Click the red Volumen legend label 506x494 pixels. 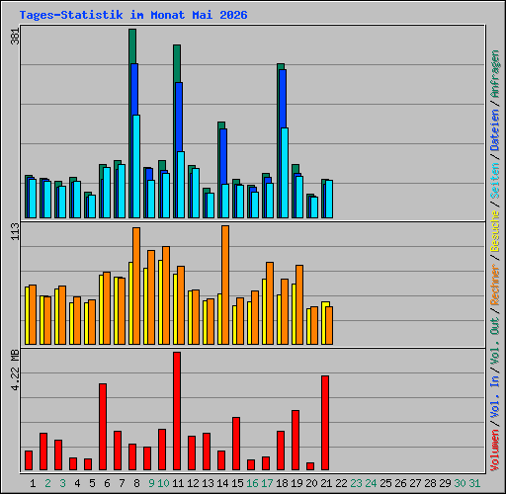(x=495, y=451)
